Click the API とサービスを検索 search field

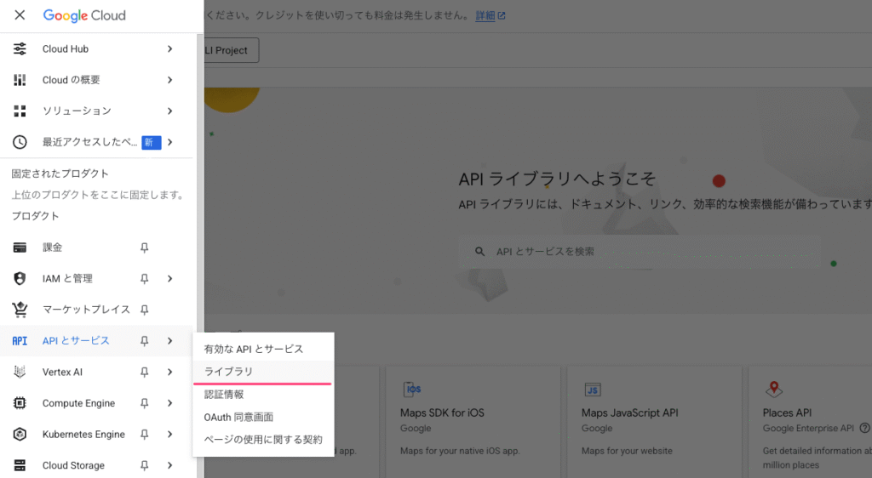pyautogui.click(x=640, y=252)
